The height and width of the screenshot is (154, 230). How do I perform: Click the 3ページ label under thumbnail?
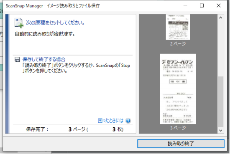coord(178,128)
